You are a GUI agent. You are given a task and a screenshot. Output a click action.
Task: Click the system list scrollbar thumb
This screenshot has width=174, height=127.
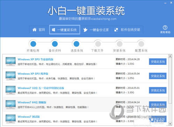(170, 81)
